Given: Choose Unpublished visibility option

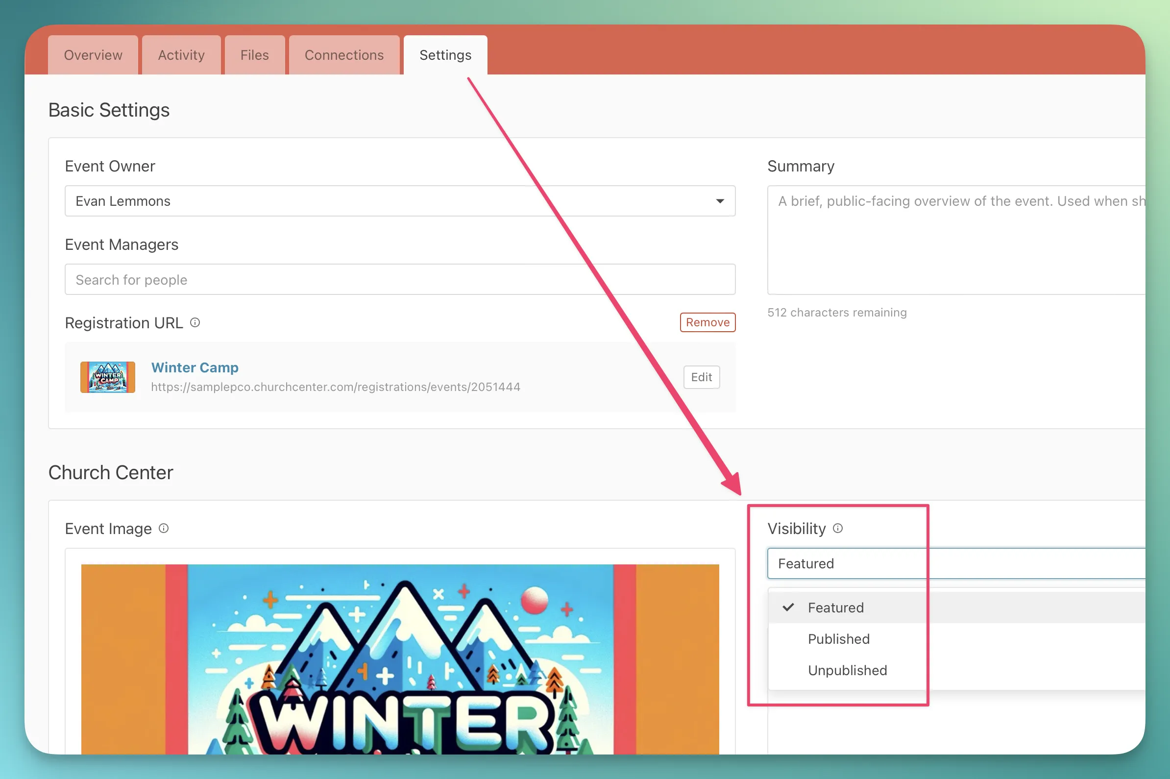Looking at the screenshot, I should [x=847, y=670].
